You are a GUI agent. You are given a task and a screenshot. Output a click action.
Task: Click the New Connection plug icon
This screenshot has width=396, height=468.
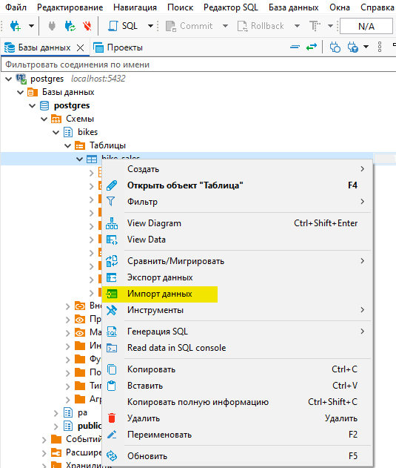point(15,26)
